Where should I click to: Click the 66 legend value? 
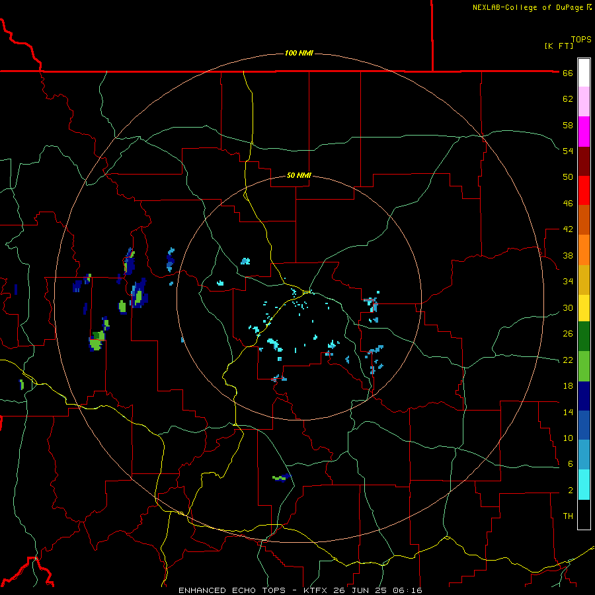point(568,73)
